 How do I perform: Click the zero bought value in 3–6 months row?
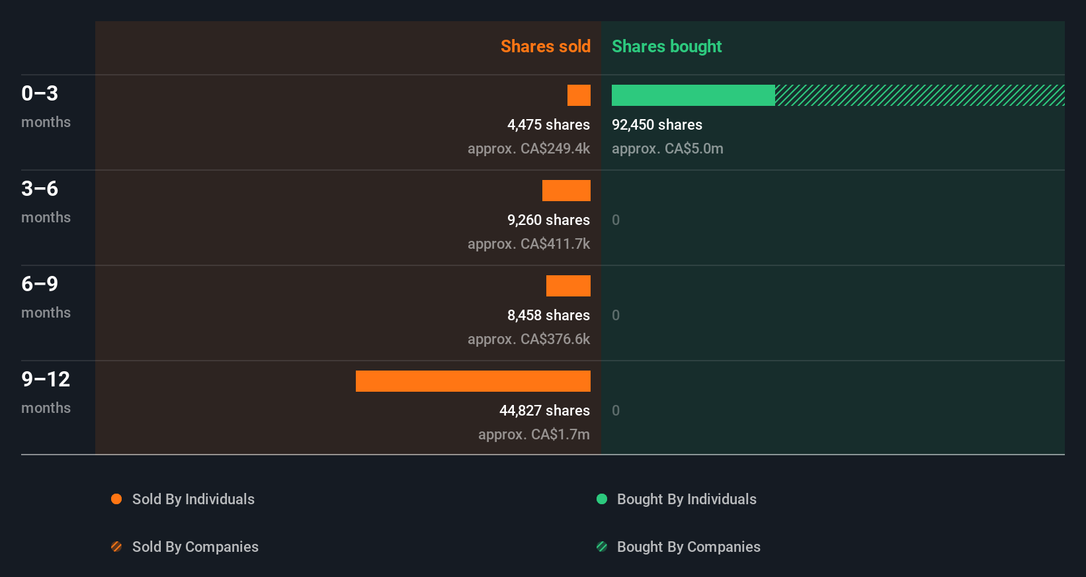(616, 220)
